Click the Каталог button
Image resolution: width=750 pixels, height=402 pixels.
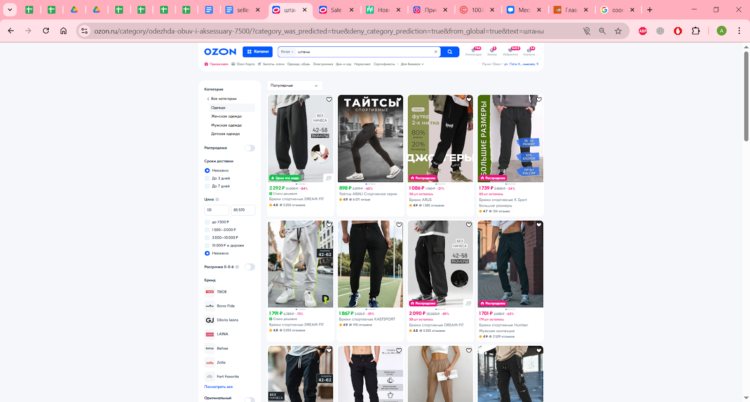point(258,52)
